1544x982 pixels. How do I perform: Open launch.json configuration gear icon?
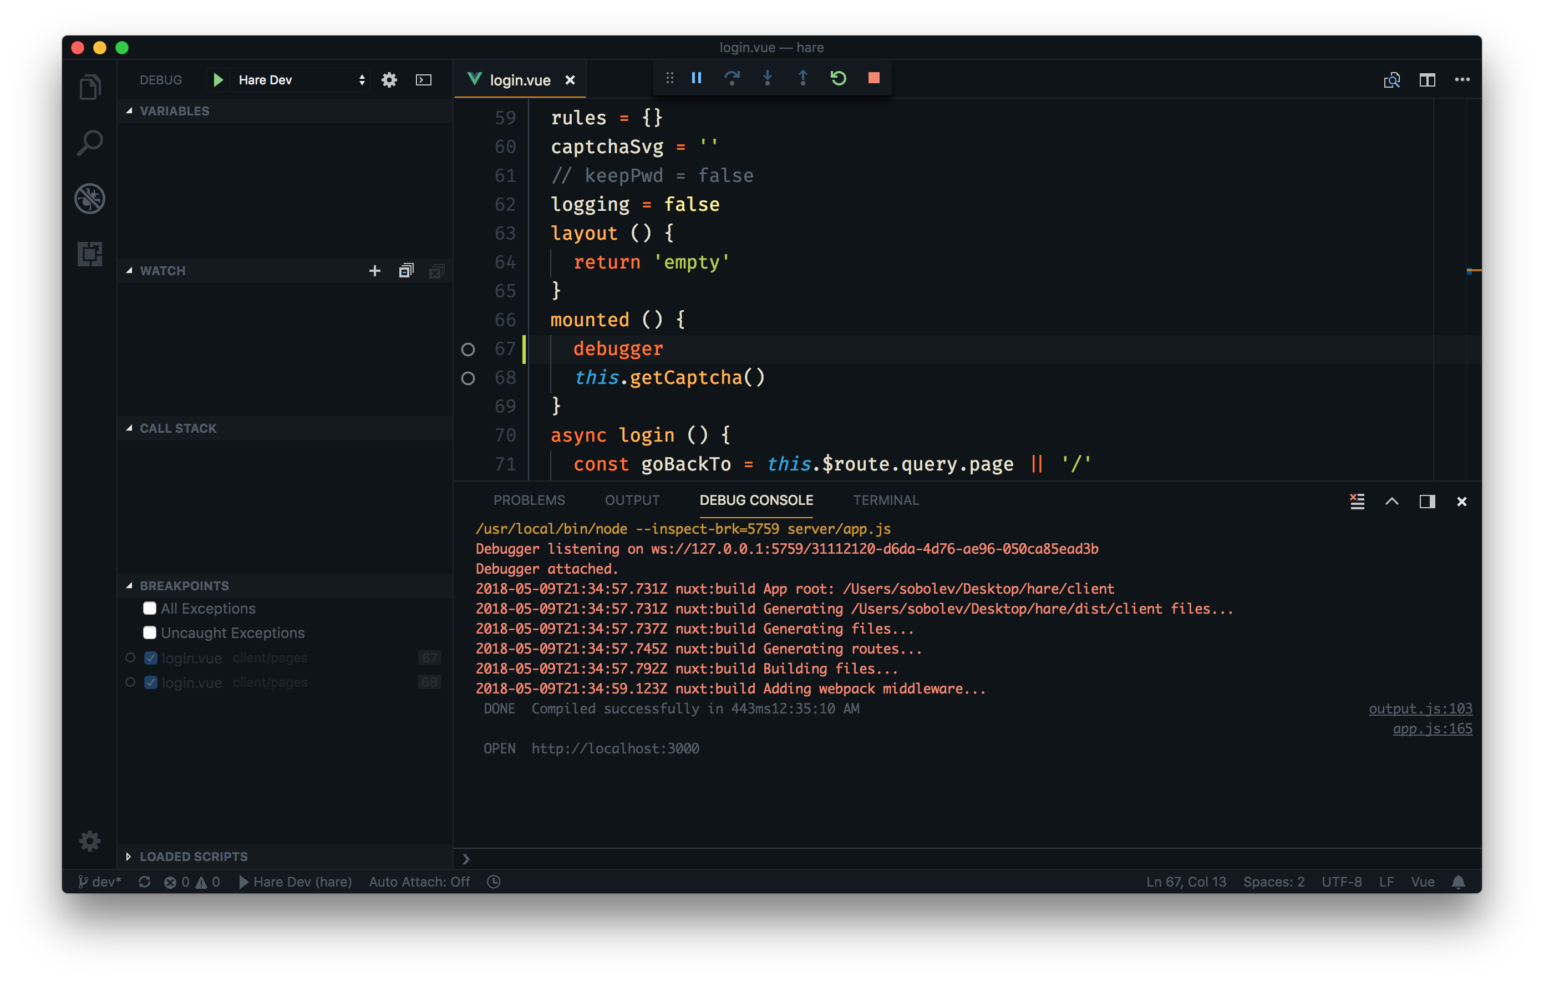click(389, 79)
